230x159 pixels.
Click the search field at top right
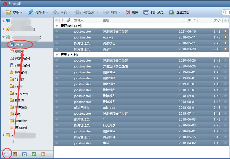coord(227,12)
